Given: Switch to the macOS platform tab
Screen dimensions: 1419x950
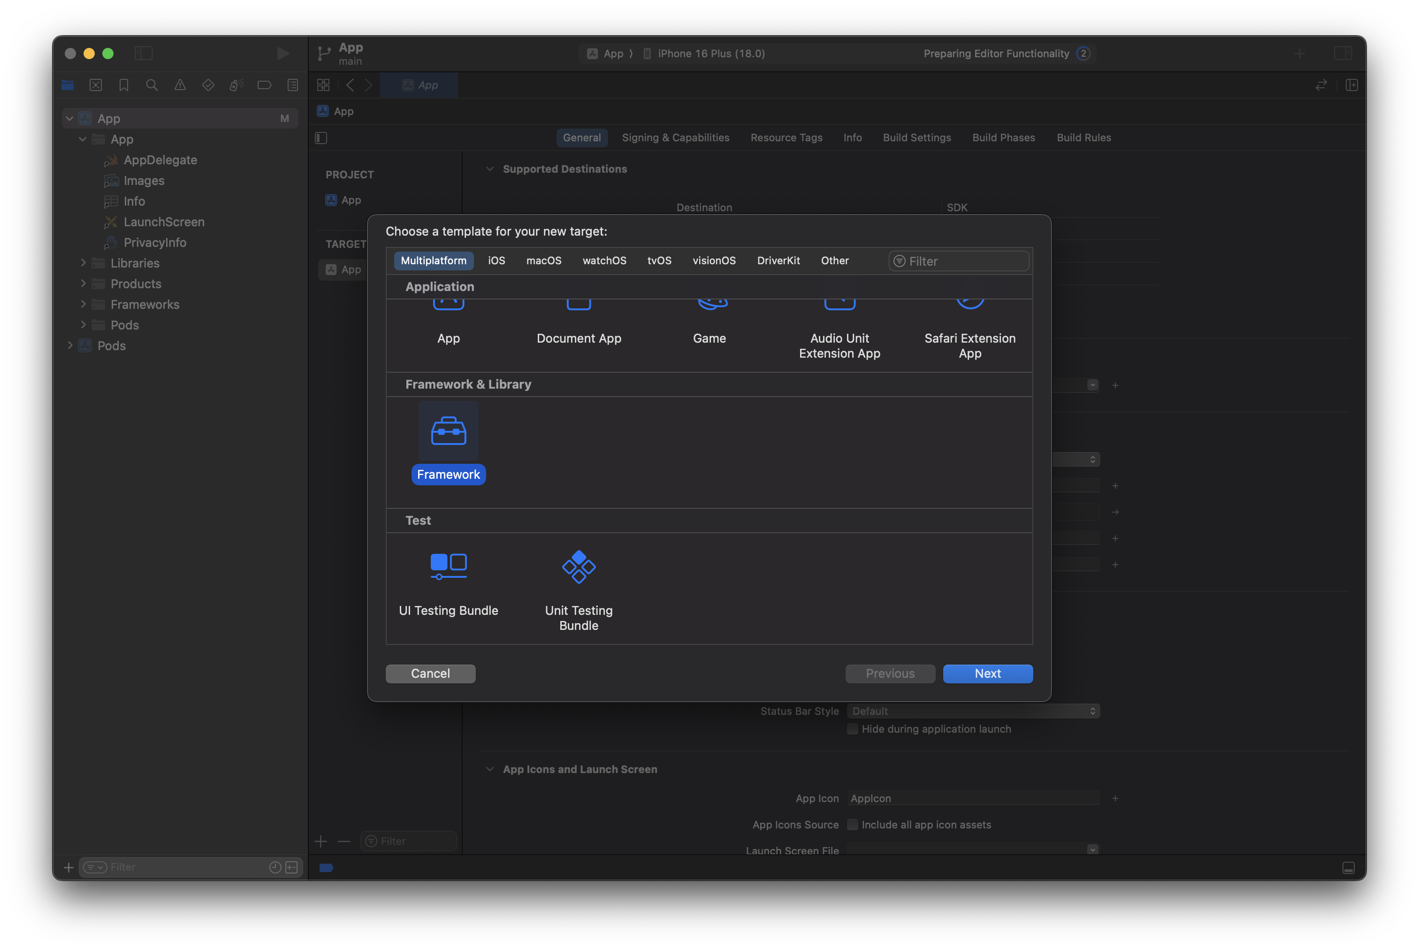Looking at the screenshot, I should pos(543,260).
